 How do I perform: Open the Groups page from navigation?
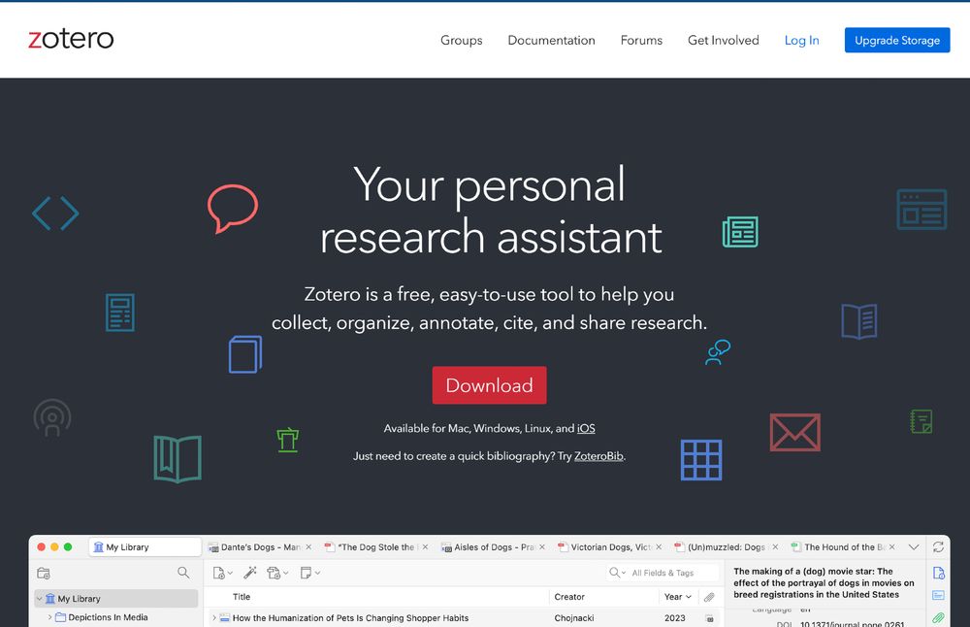pos(462,40)
